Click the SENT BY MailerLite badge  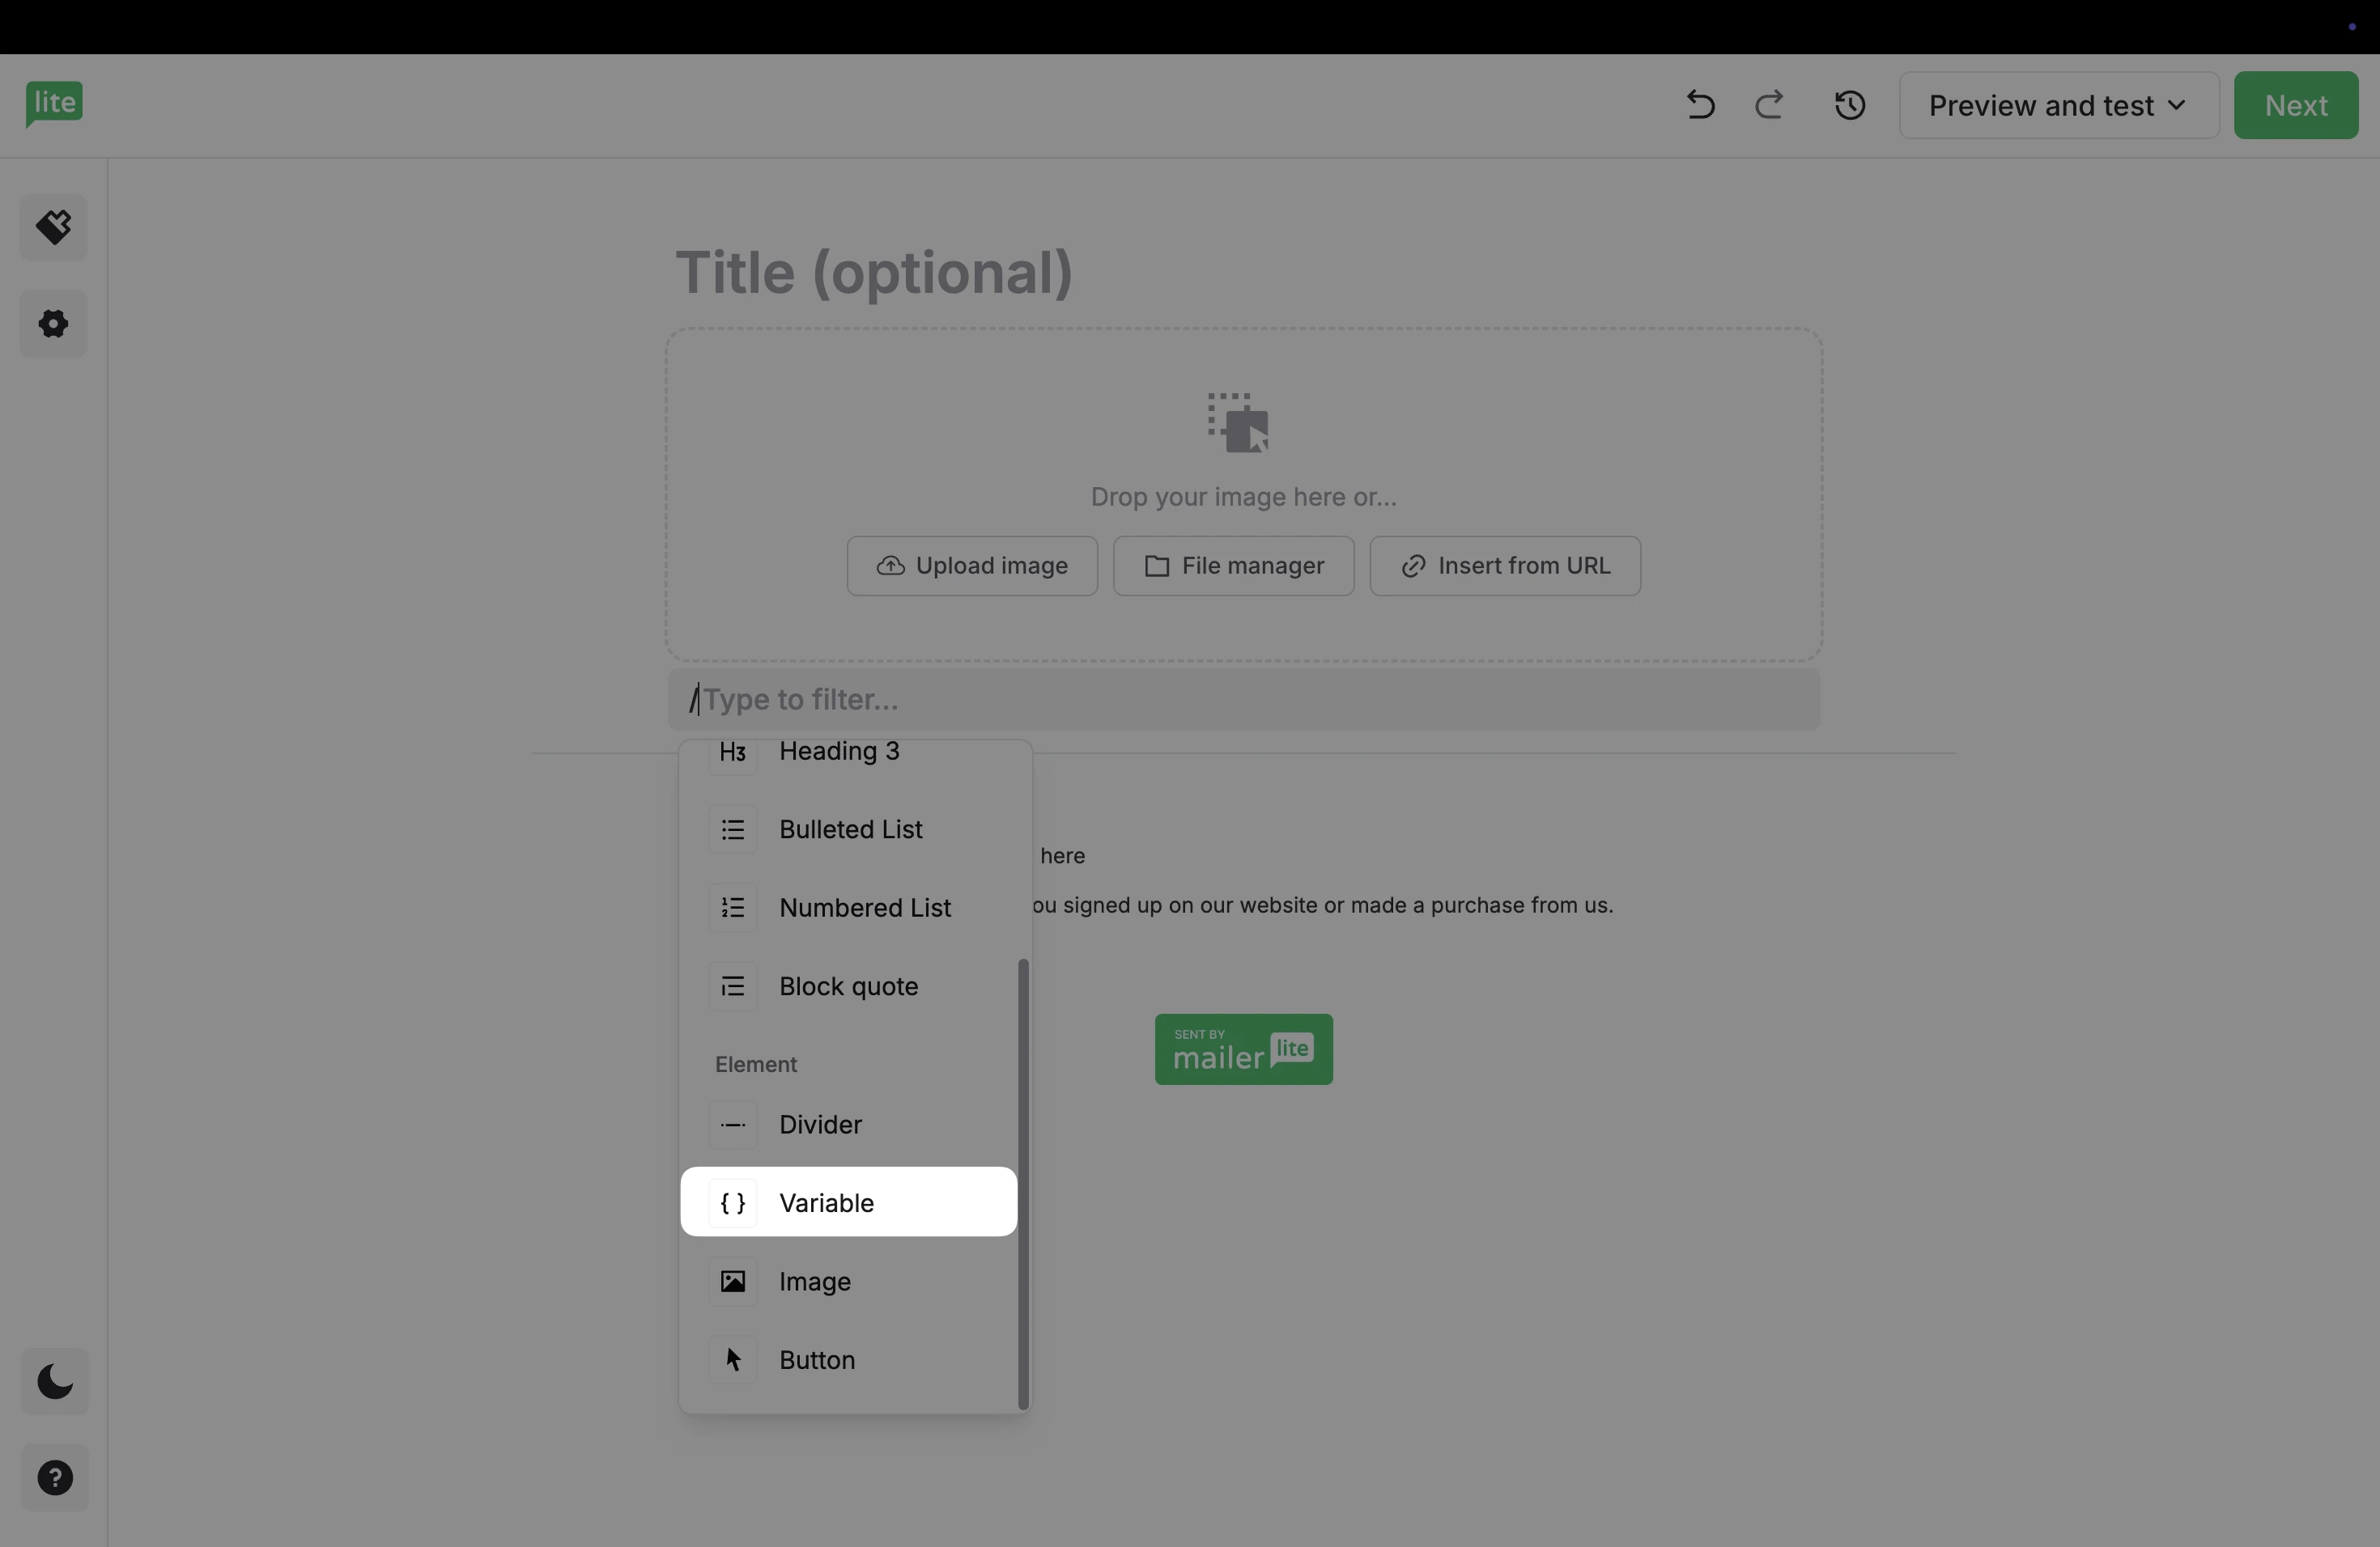[1243, 1049]
